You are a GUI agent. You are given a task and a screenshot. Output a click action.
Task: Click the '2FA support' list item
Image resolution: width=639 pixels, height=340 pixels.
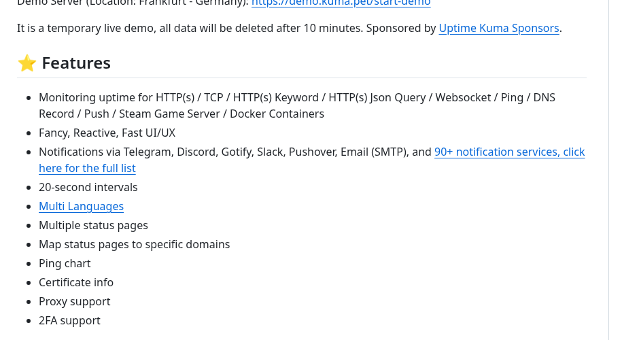[69, 321]
